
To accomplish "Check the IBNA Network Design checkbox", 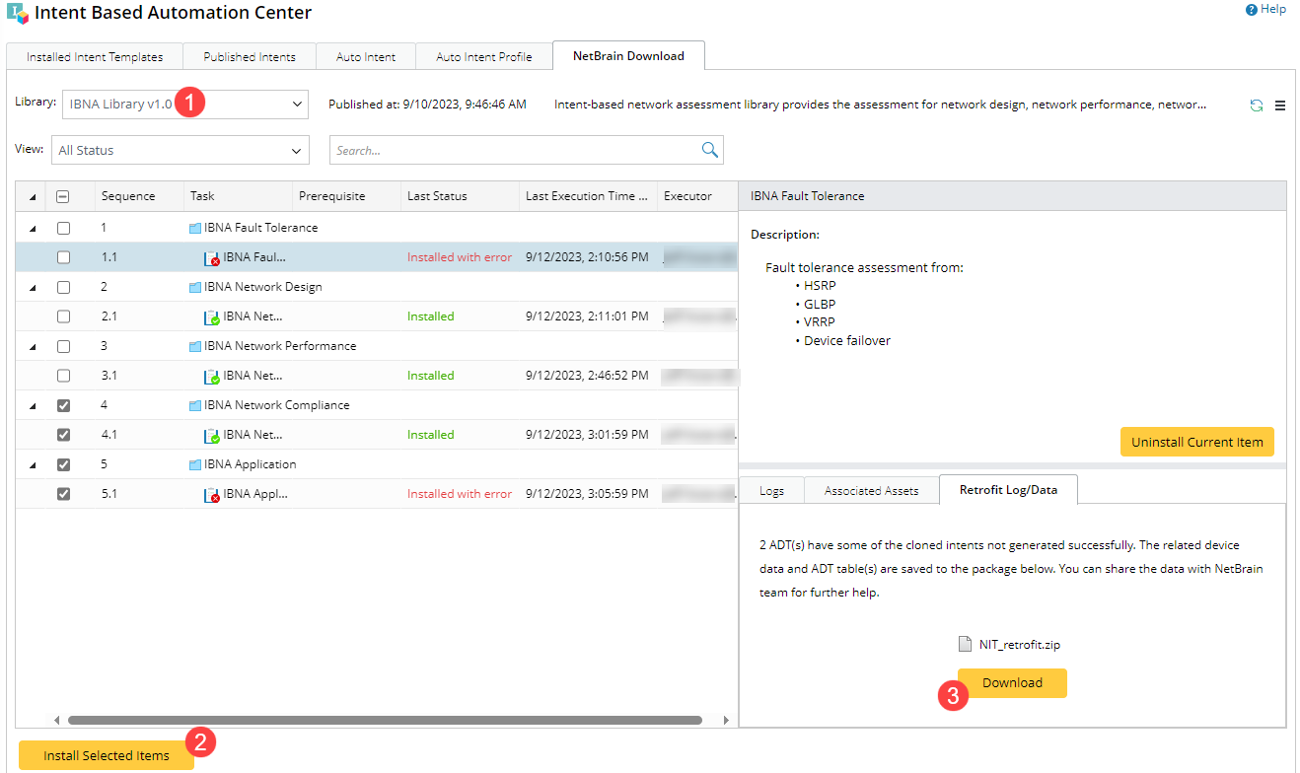I will (64, 287).
